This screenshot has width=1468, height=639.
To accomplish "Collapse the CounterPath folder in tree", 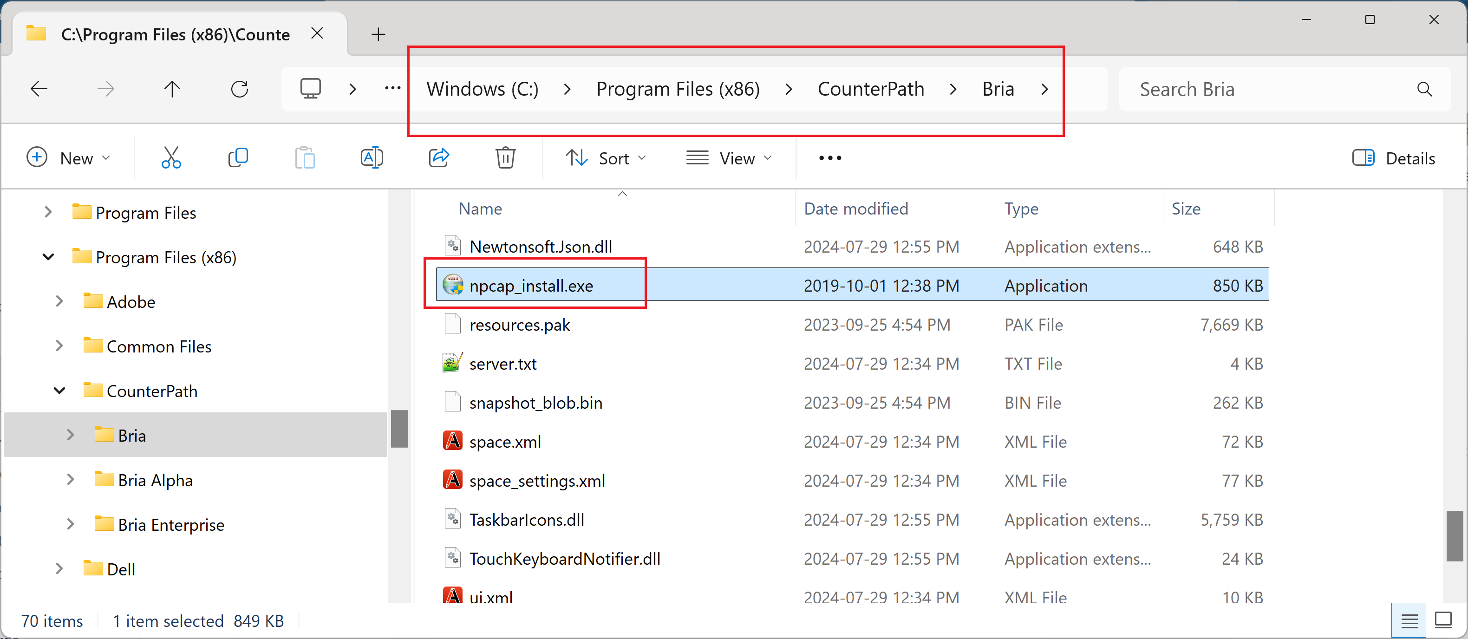I will (x=59, y=391).
